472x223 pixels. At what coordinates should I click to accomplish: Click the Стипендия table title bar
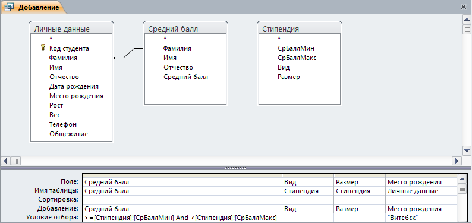[x=300, y=29]
